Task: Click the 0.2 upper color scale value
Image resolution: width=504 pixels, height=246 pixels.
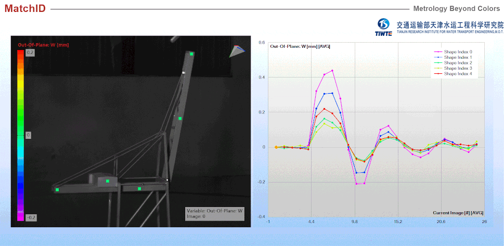Action: pyautogui.click(x=30, y=54)
